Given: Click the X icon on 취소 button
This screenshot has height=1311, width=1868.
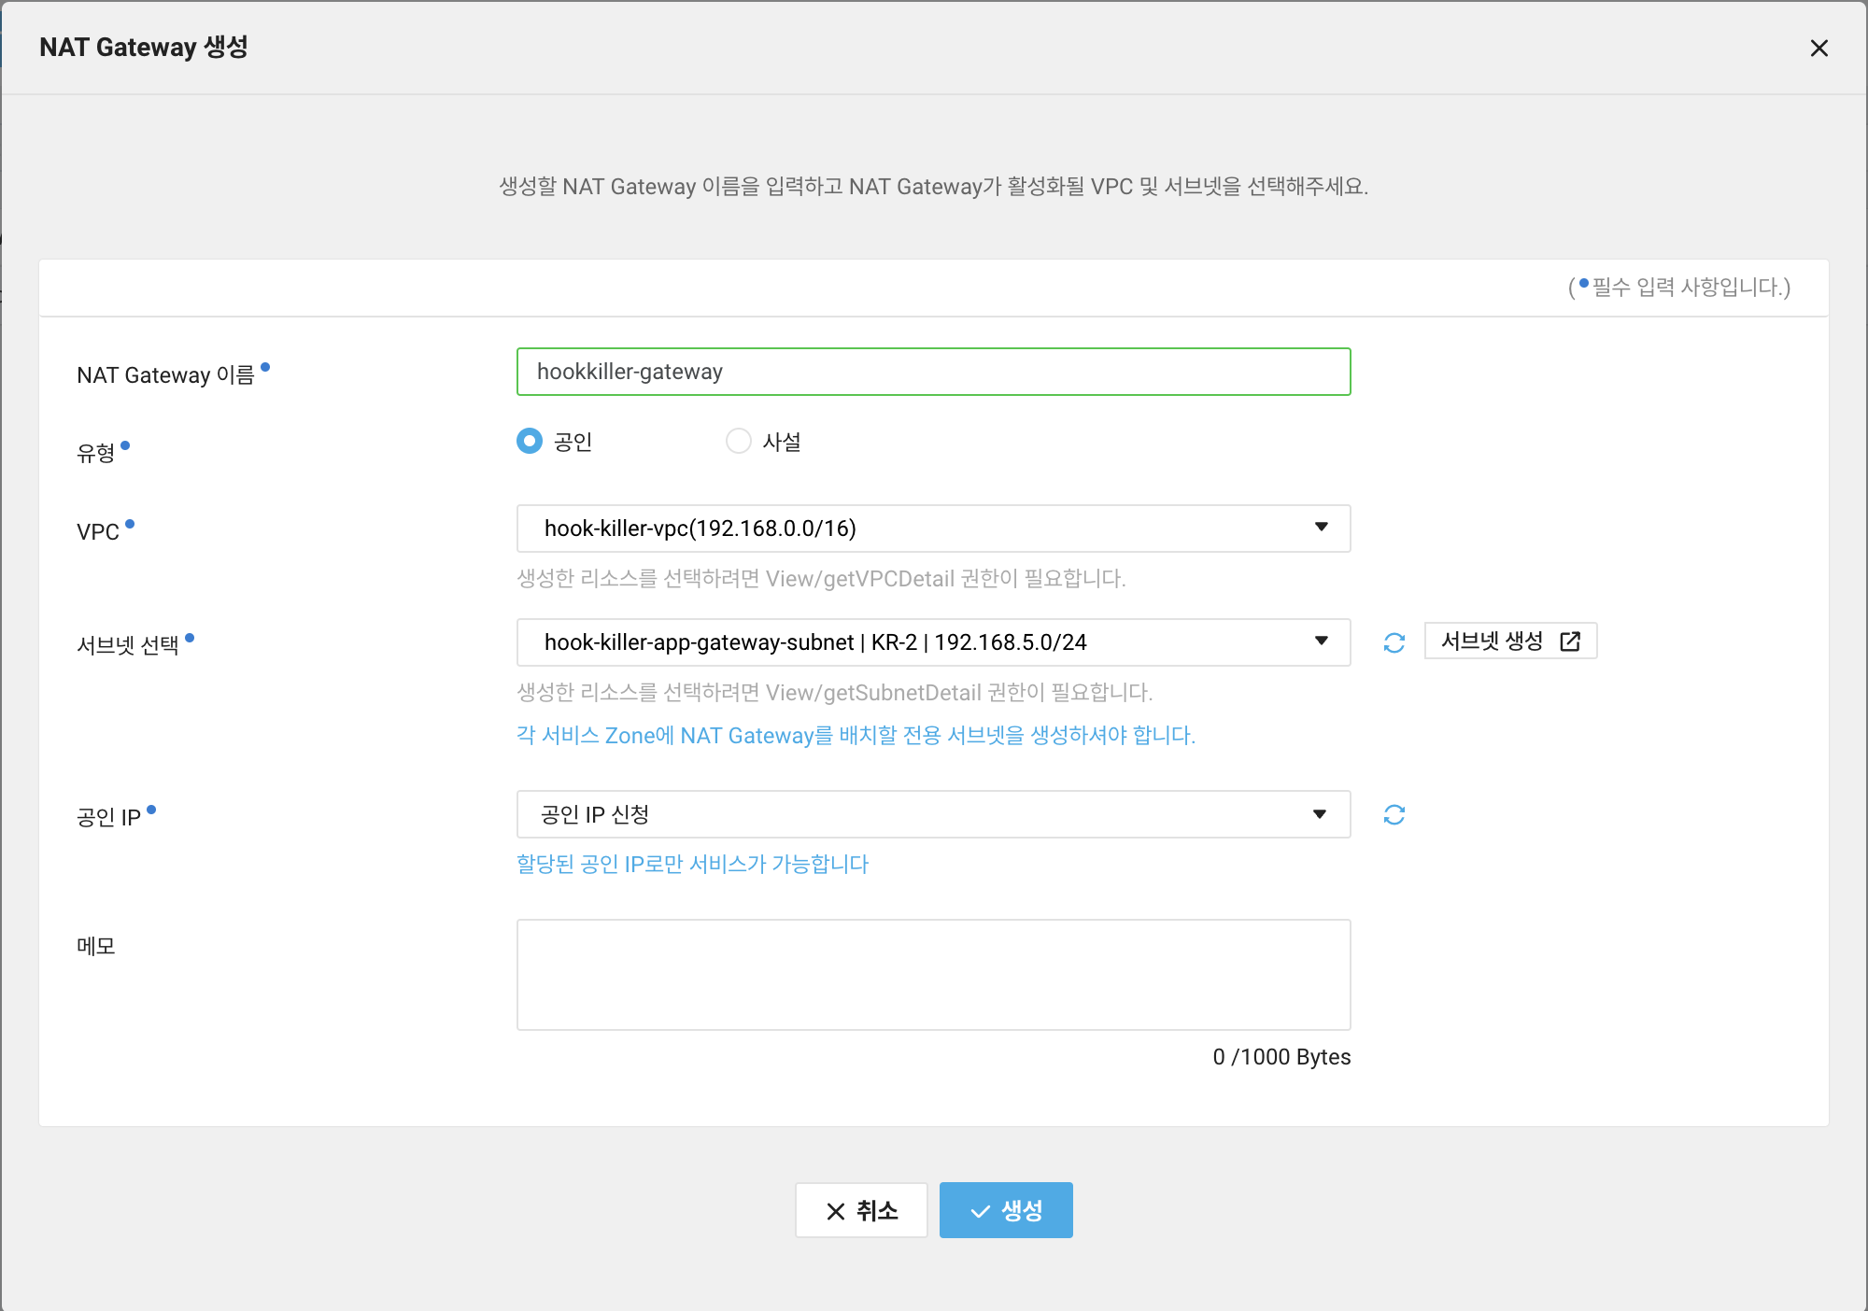Looking at the screenshot, I should point(835,1211).
